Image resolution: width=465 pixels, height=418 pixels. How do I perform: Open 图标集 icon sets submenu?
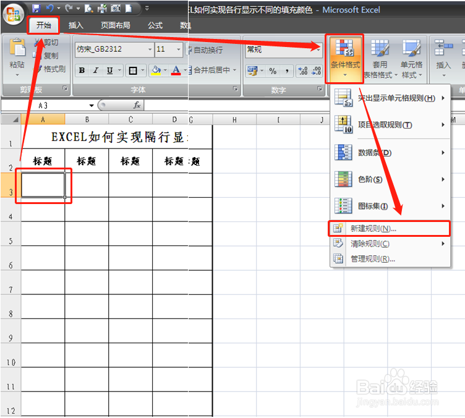click(x=390, y=206)
